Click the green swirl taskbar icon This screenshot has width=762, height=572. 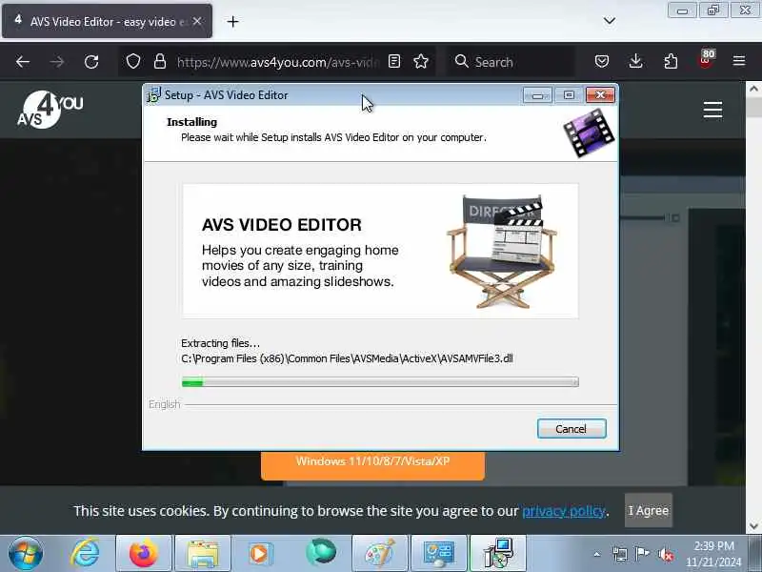click(321, 553)
